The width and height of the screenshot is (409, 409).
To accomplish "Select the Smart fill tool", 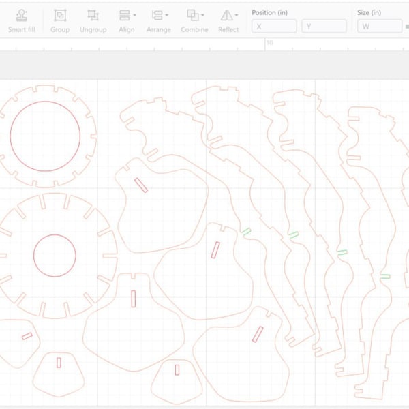I will tap(21, 21).
